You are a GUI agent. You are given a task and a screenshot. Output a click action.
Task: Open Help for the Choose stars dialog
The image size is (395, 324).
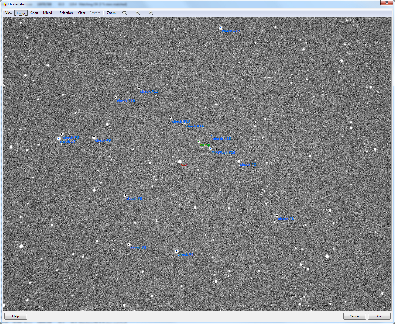[15, 316]
